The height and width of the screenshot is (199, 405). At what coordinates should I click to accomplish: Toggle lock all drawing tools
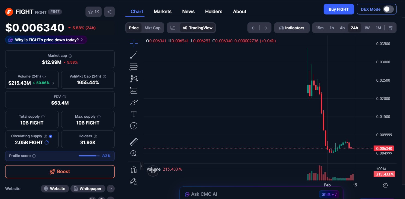click(x=134, y=182)
